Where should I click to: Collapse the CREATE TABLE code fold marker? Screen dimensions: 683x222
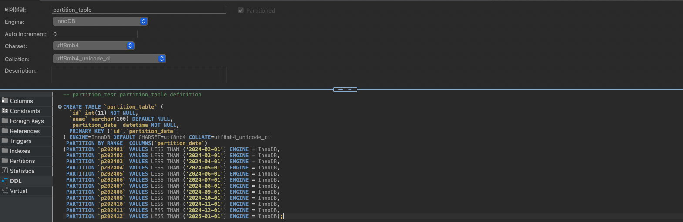(60, 106)
